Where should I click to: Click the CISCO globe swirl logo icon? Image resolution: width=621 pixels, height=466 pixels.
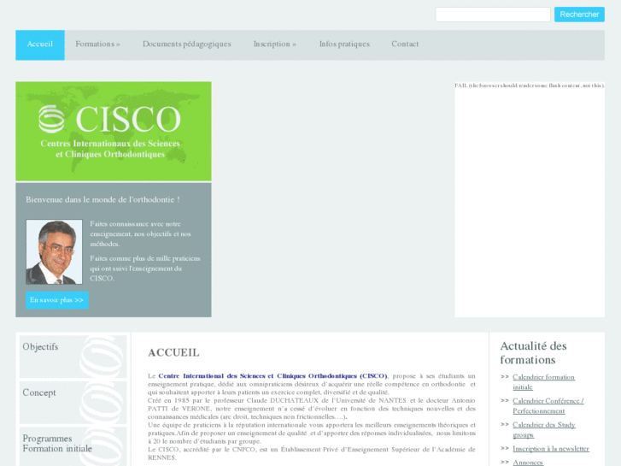coord(51,119)
